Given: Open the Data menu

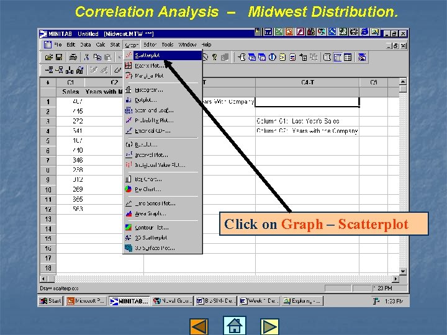Looking at the screenshot, I should (85, 45).
